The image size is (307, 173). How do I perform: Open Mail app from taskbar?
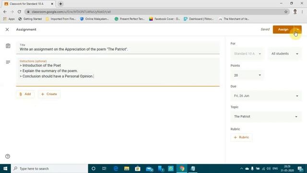(149, 169)
